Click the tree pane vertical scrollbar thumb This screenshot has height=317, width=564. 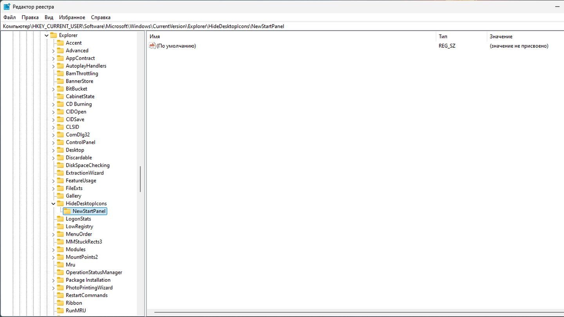click(x=140, y=179)
